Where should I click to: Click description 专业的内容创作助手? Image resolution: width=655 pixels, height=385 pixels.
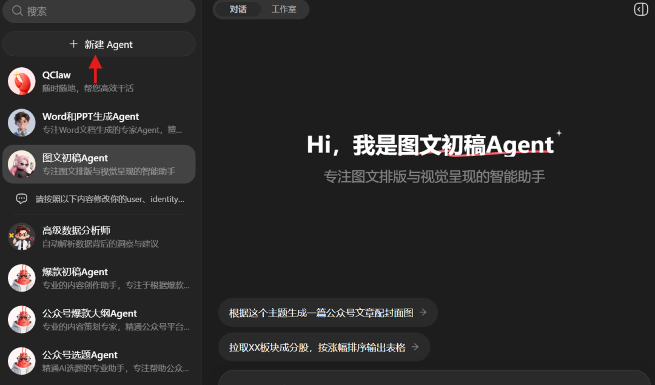point(116,285)
